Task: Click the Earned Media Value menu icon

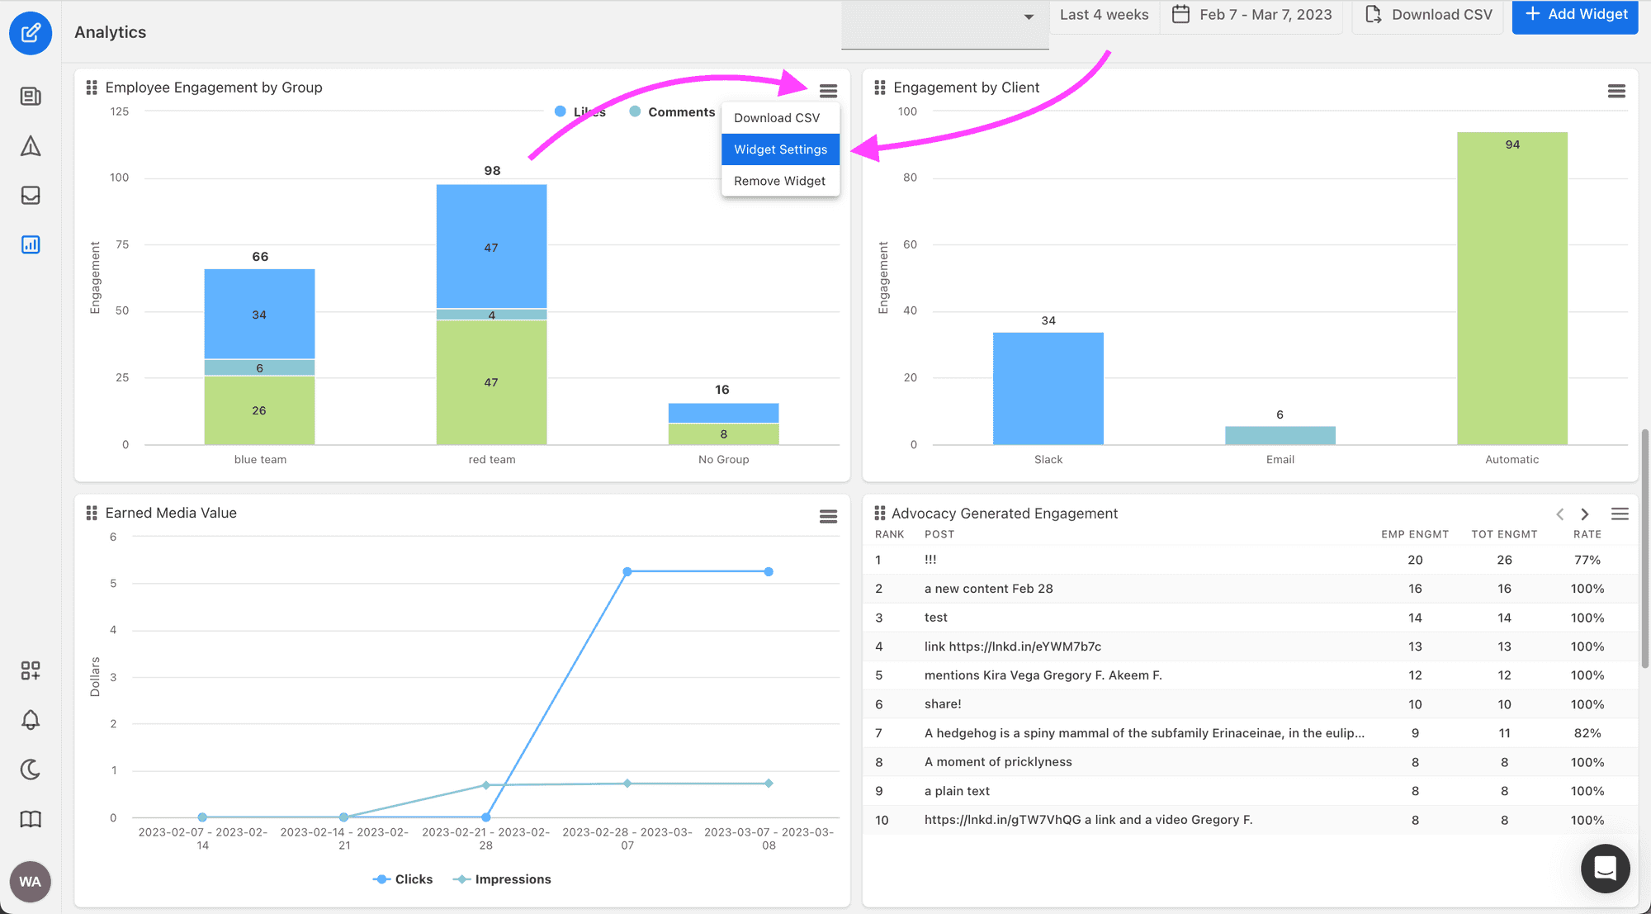Action: point(828,515)
